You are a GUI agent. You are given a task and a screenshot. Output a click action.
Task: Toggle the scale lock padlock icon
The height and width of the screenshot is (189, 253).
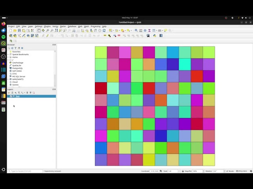(183, 171)
